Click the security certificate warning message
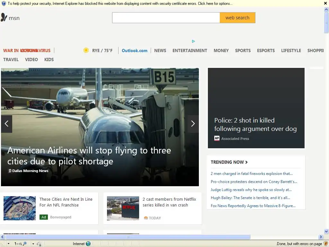Screen dimensions: 329x247 120,4
